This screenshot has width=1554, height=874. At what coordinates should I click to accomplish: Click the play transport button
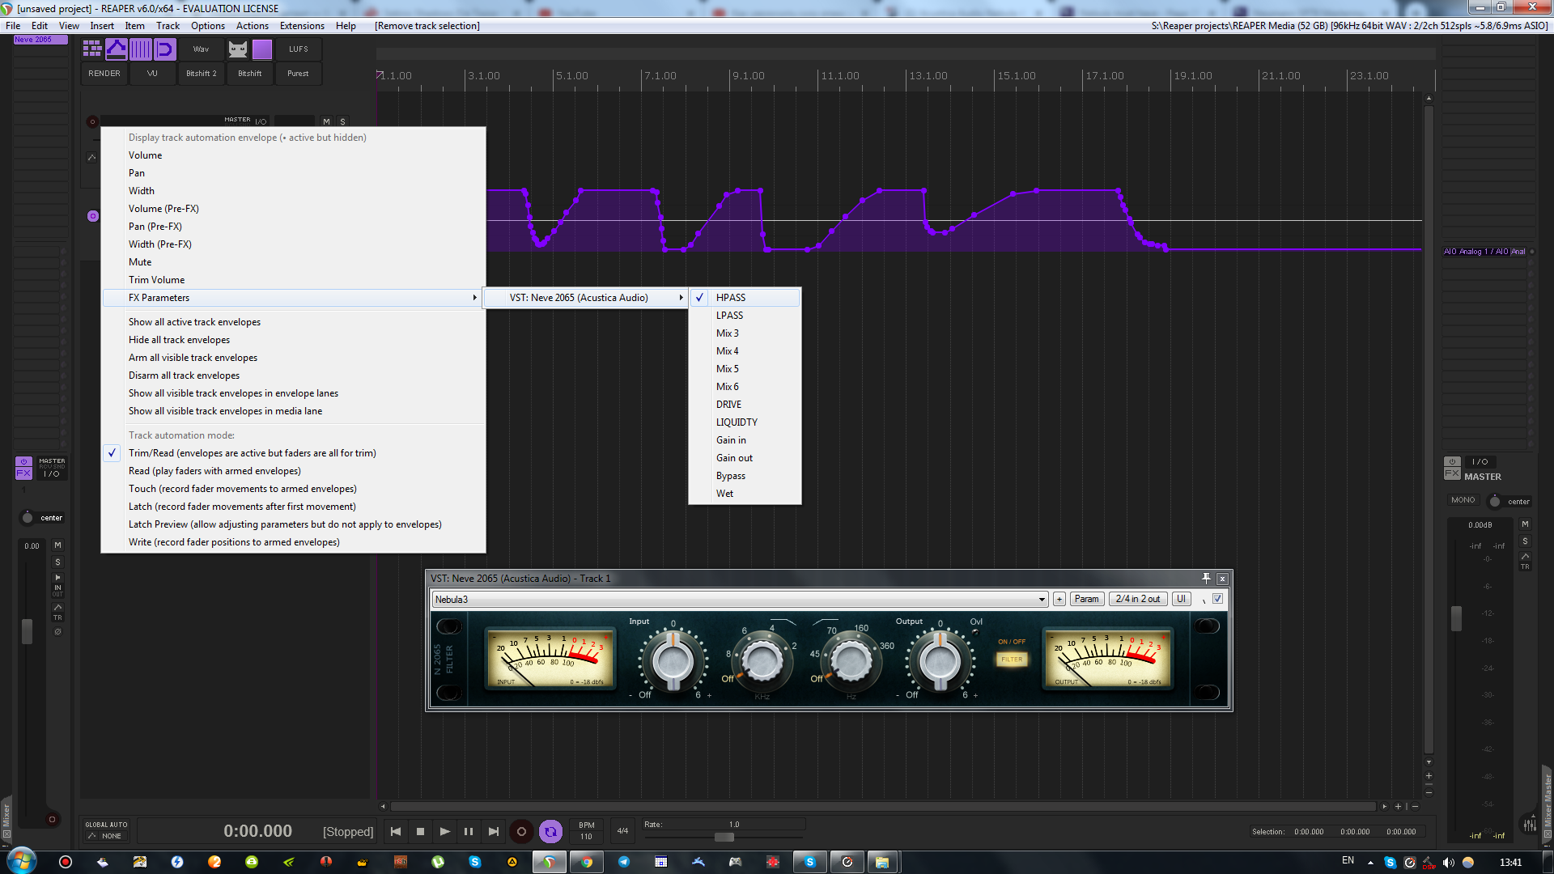point(444,831)
